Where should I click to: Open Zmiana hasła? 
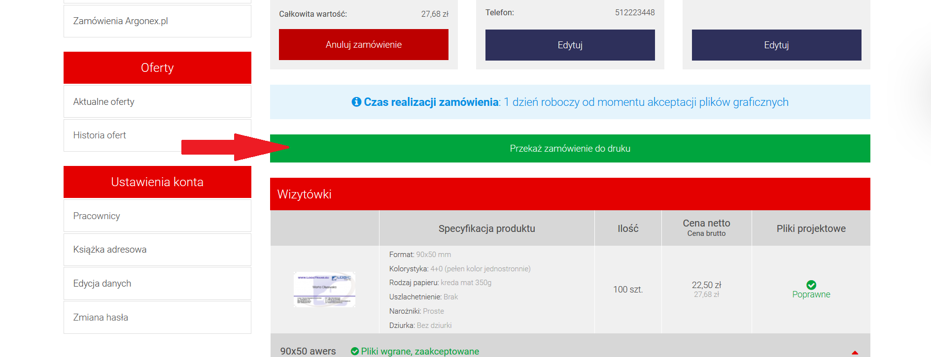[x=157, y=318]
